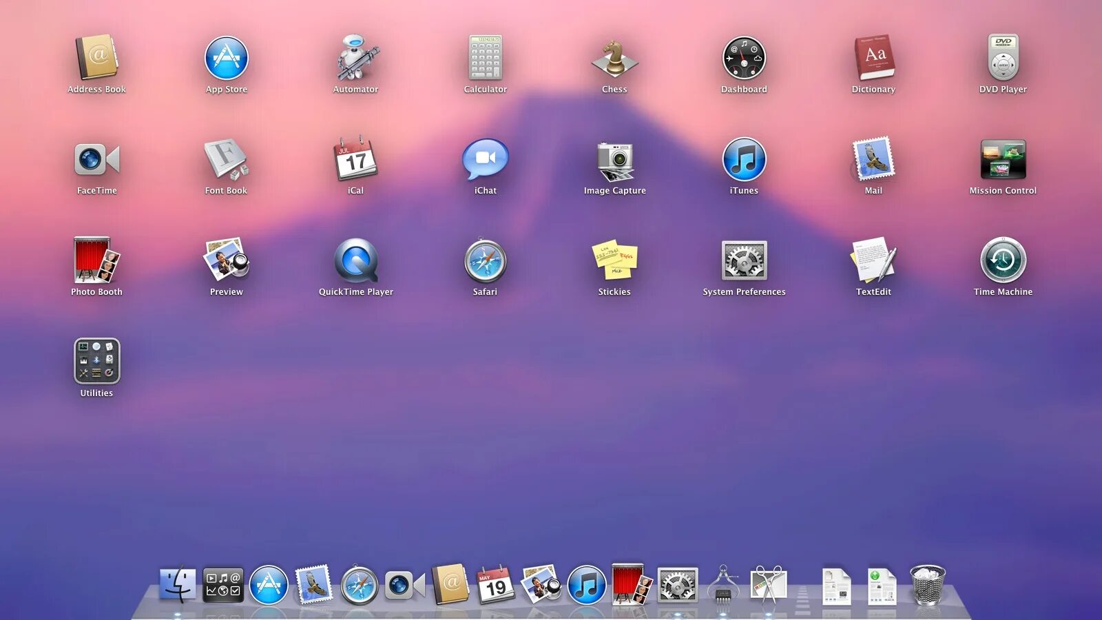Launch Safari from the Dock
This screenshot has width=1102, height=620.
coord(360,586)
